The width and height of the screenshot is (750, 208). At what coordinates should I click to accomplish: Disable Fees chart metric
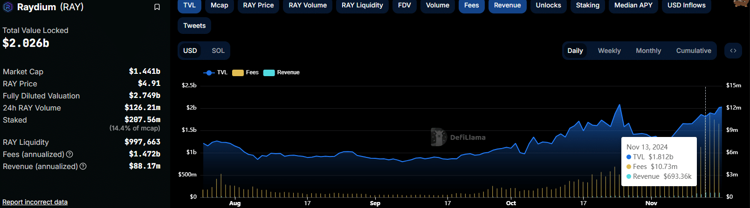point(472,5)
